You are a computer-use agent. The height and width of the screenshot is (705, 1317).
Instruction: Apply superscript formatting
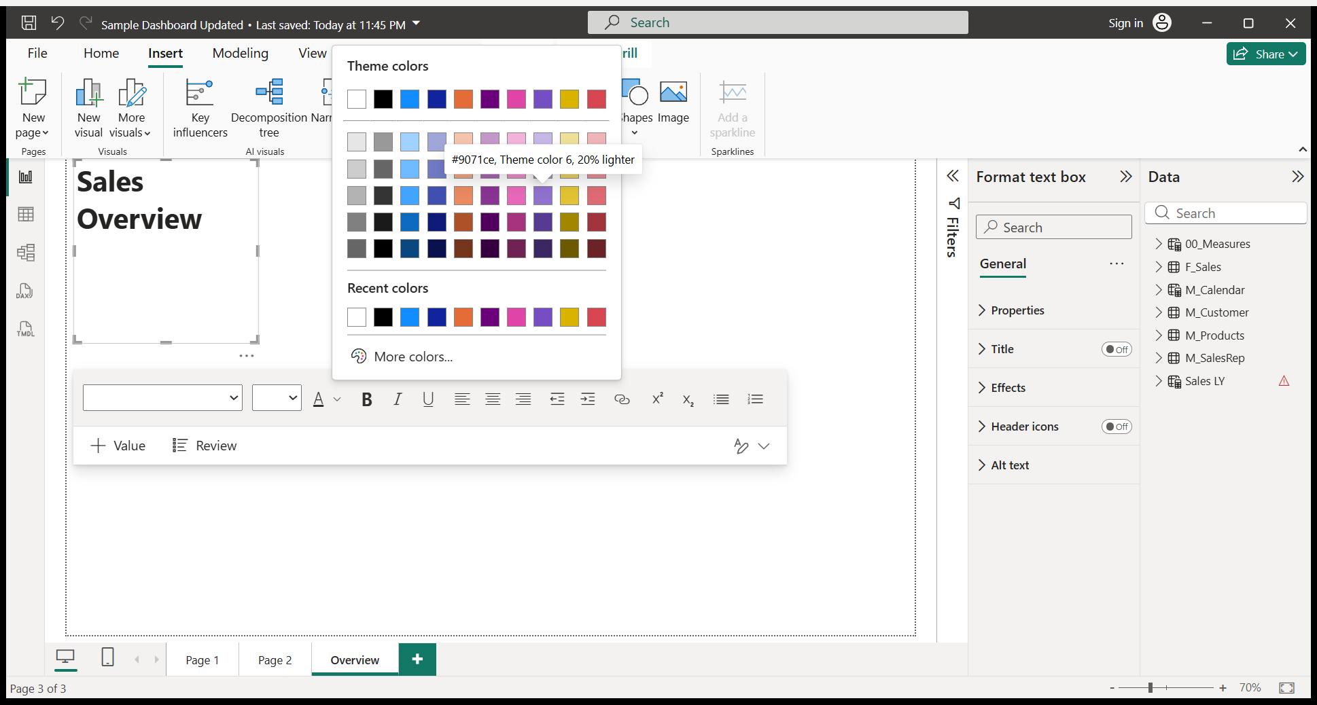point(657,399)
